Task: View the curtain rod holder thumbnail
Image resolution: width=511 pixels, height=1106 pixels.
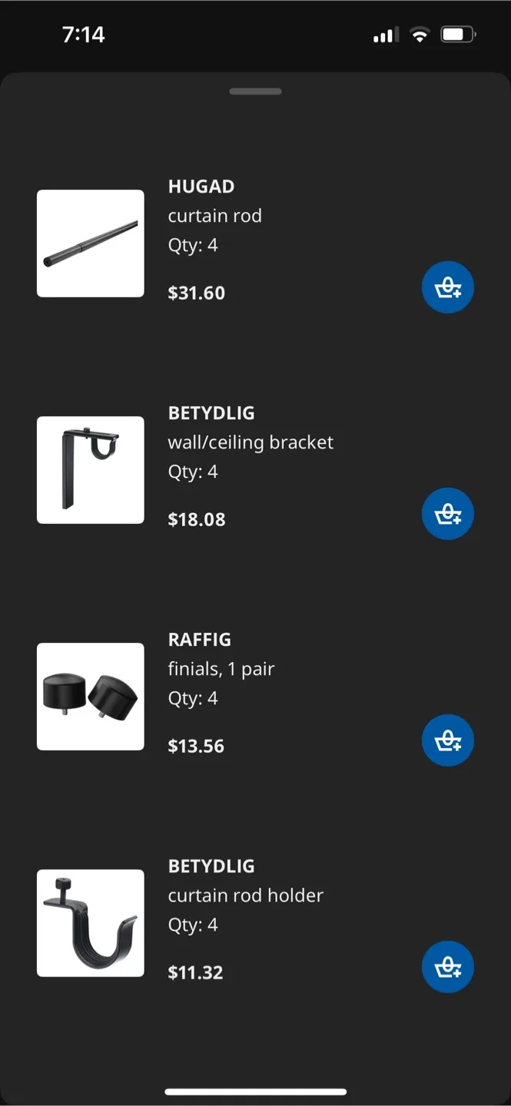Action: (x=91, y=923)
